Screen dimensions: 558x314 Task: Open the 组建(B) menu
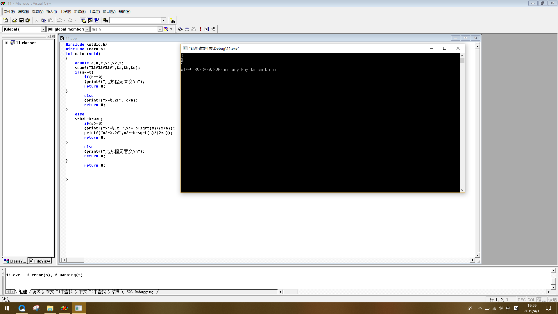pyautogui.click(x=80, y=12)
